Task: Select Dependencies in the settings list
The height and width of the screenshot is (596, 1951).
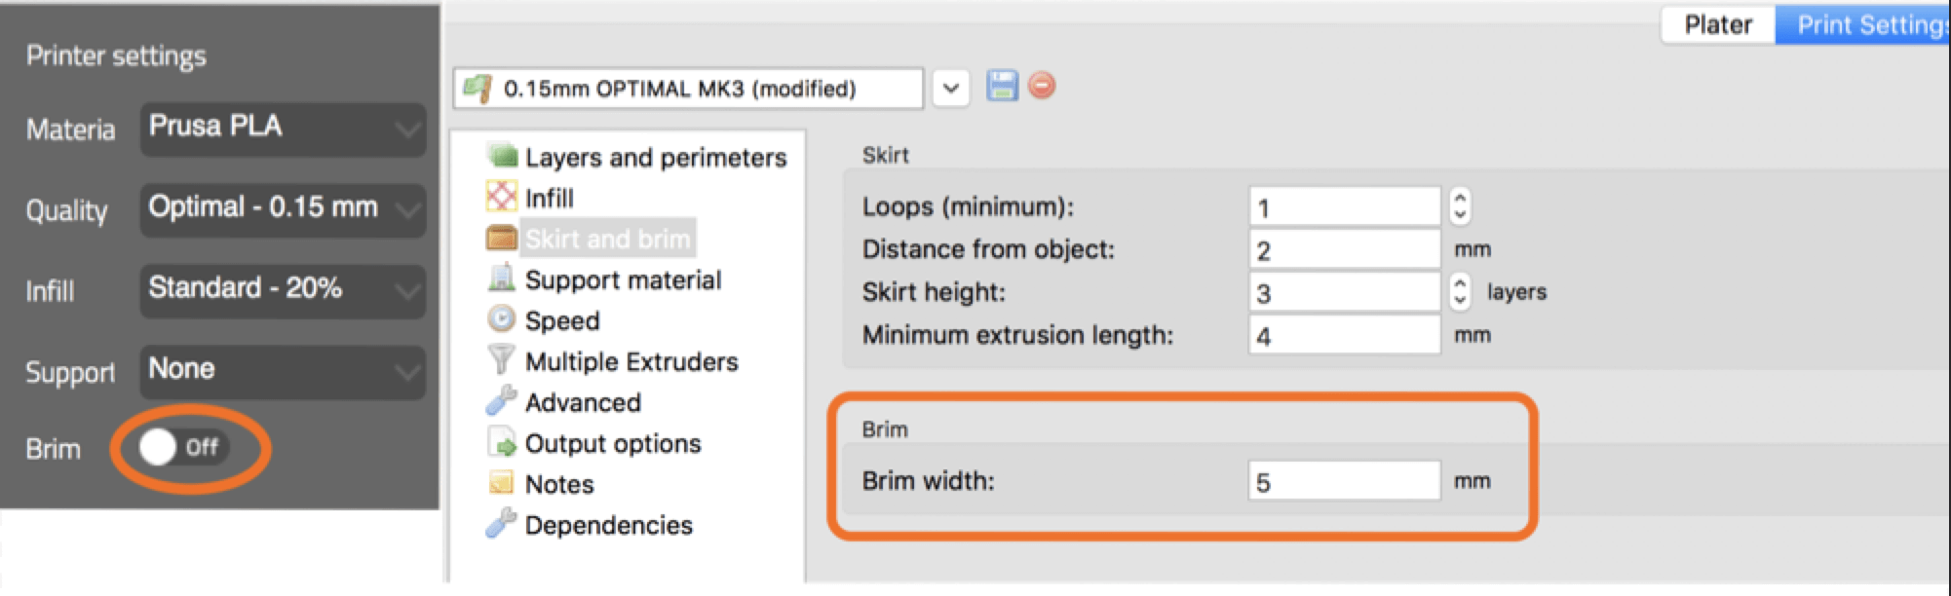Action: point(609,525)
